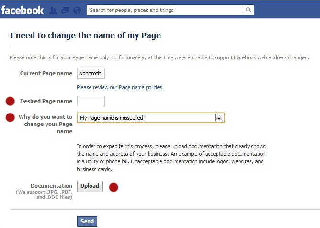The height and width of the screenshot is (228, 320).
Task: Click the Current Page name label
Action: pos(46,73)
